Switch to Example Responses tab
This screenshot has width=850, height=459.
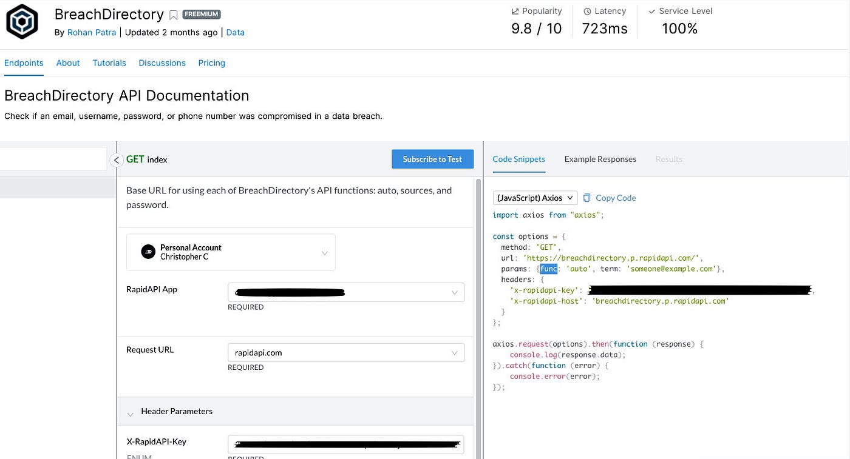[600, 159]
